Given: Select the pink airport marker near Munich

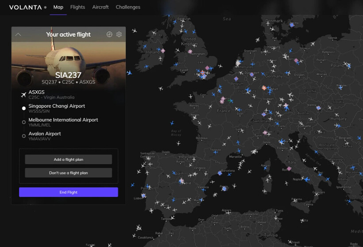Looking at the screenshot, I should coord(286,105).
